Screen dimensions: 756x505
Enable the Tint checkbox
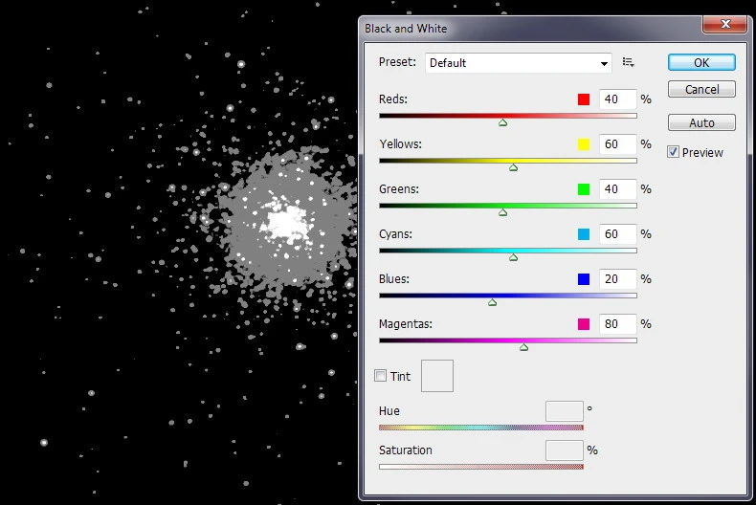(381, 376)
